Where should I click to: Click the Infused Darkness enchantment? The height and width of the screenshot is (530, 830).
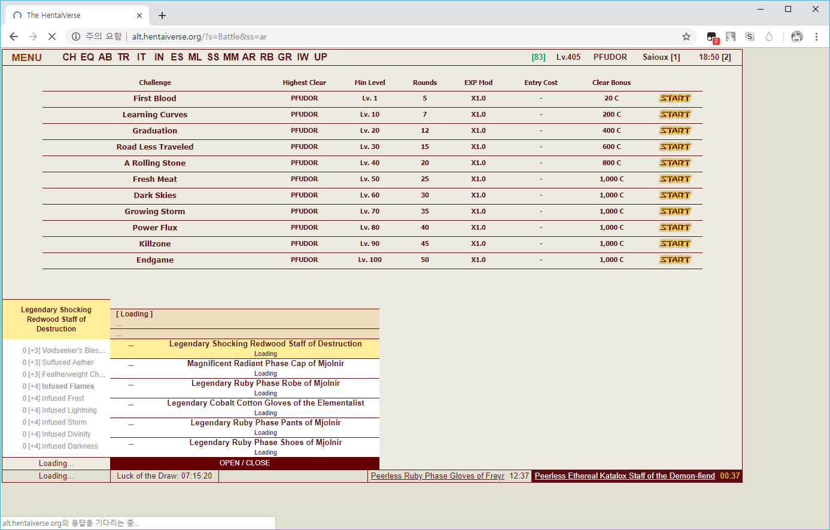click(x=60, y=446)
